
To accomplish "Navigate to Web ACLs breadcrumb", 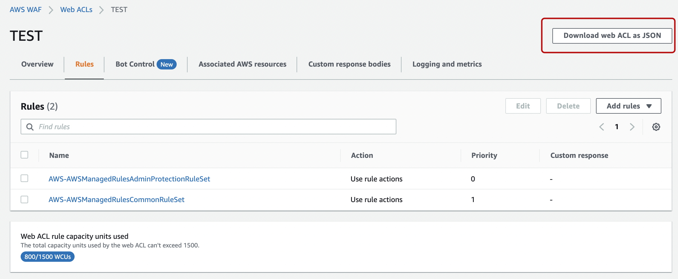I will (76, 9).
